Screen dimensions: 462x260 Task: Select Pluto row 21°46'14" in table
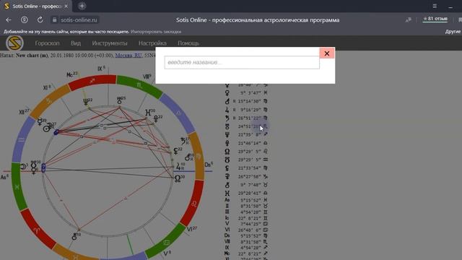click(246, 143)
